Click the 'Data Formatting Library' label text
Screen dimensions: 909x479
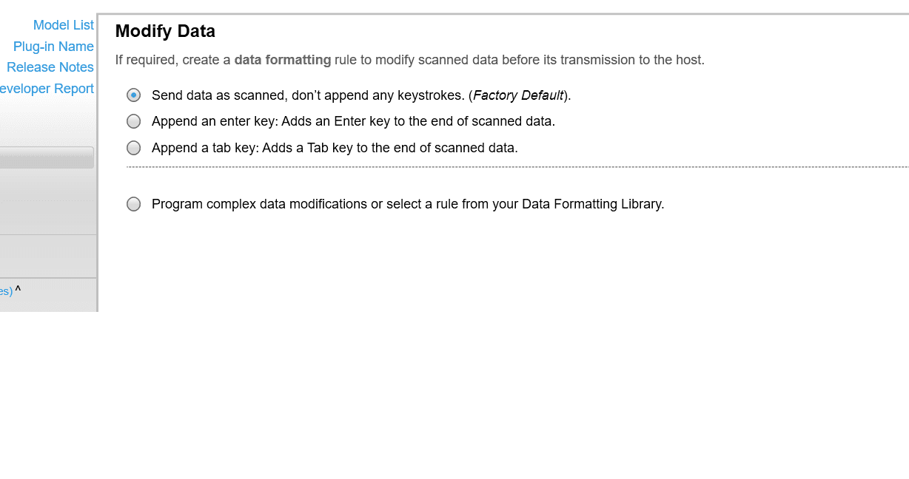click(592, 204)
